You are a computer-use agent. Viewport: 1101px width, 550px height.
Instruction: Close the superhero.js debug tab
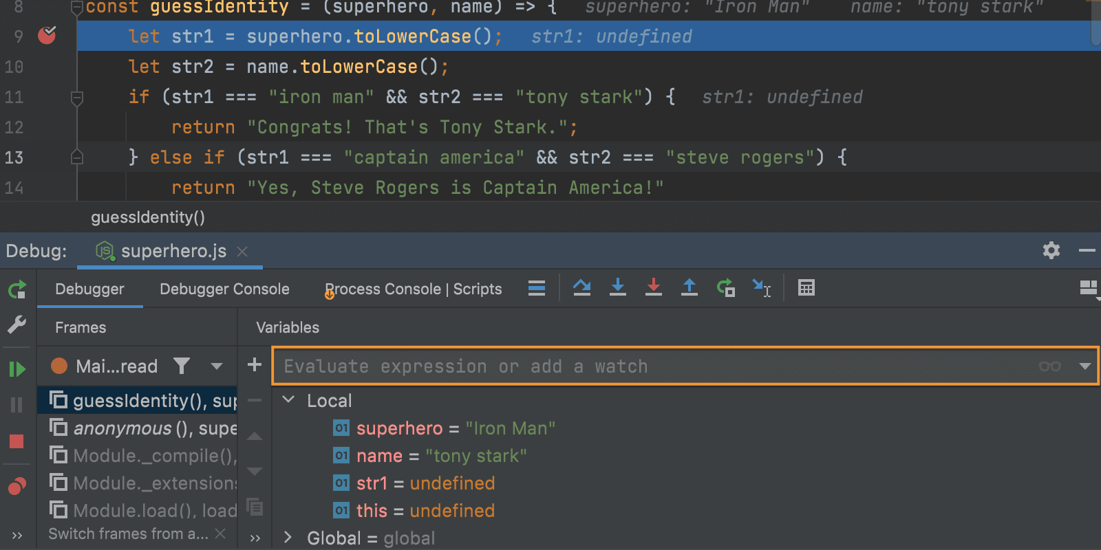pyautogui.click(x=242, y=252)
